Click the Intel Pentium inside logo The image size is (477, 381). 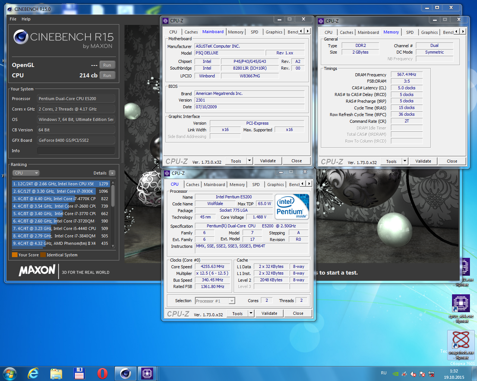(292, 206)
